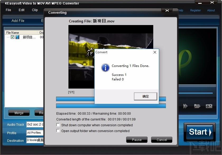
Task: Open the About link
Action: 211,10
